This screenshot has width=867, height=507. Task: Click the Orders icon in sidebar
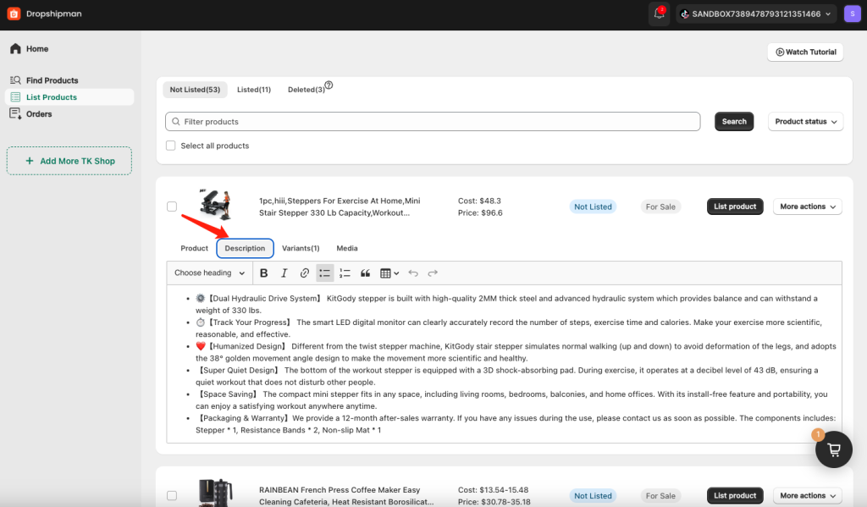pyautogui.click(x=15, y=114)
